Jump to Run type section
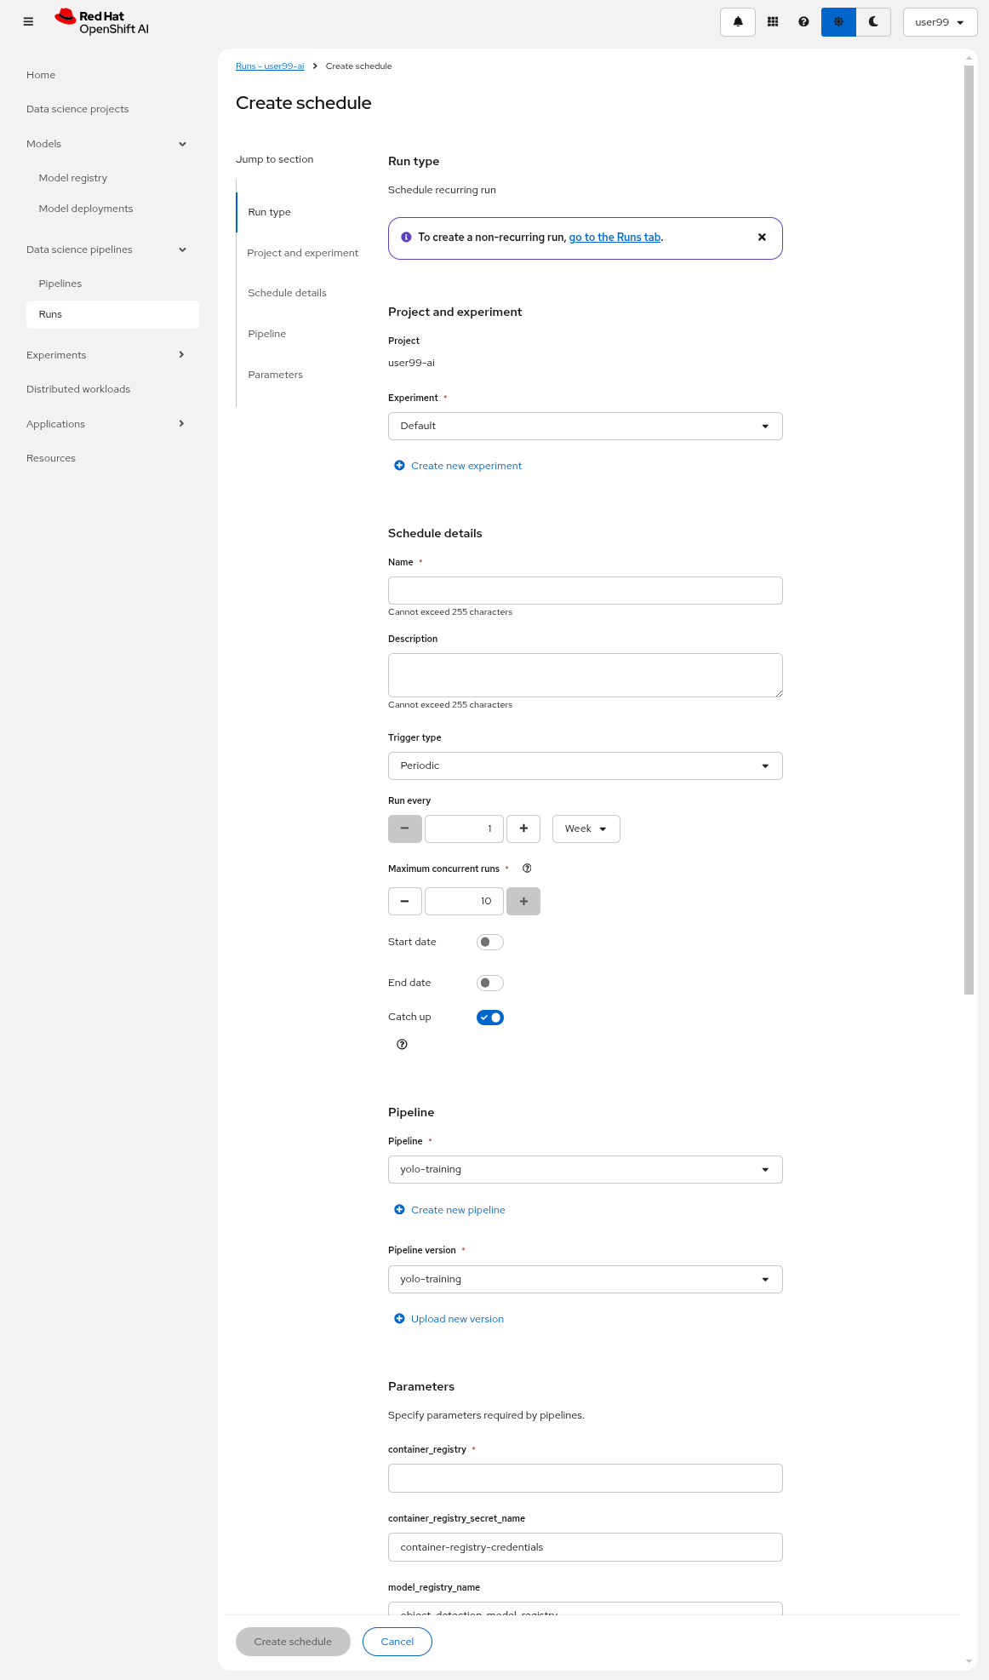The image size is (989, 1680). [x=269, y=212]
